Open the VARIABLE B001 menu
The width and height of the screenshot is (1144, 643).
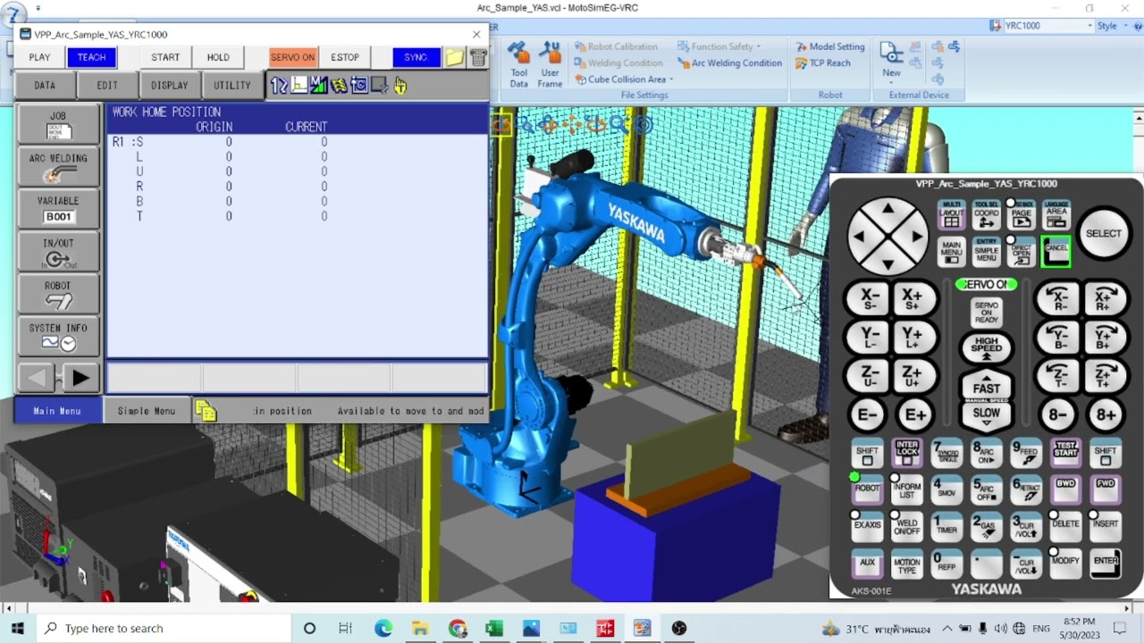pyautogui.click(x=58, y=209)
